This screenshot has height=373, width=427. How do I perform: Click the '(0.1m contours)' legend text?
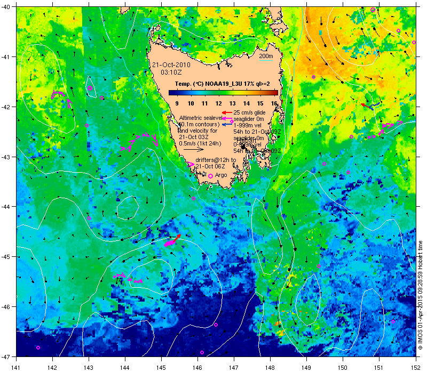click(x=199, y=125)
